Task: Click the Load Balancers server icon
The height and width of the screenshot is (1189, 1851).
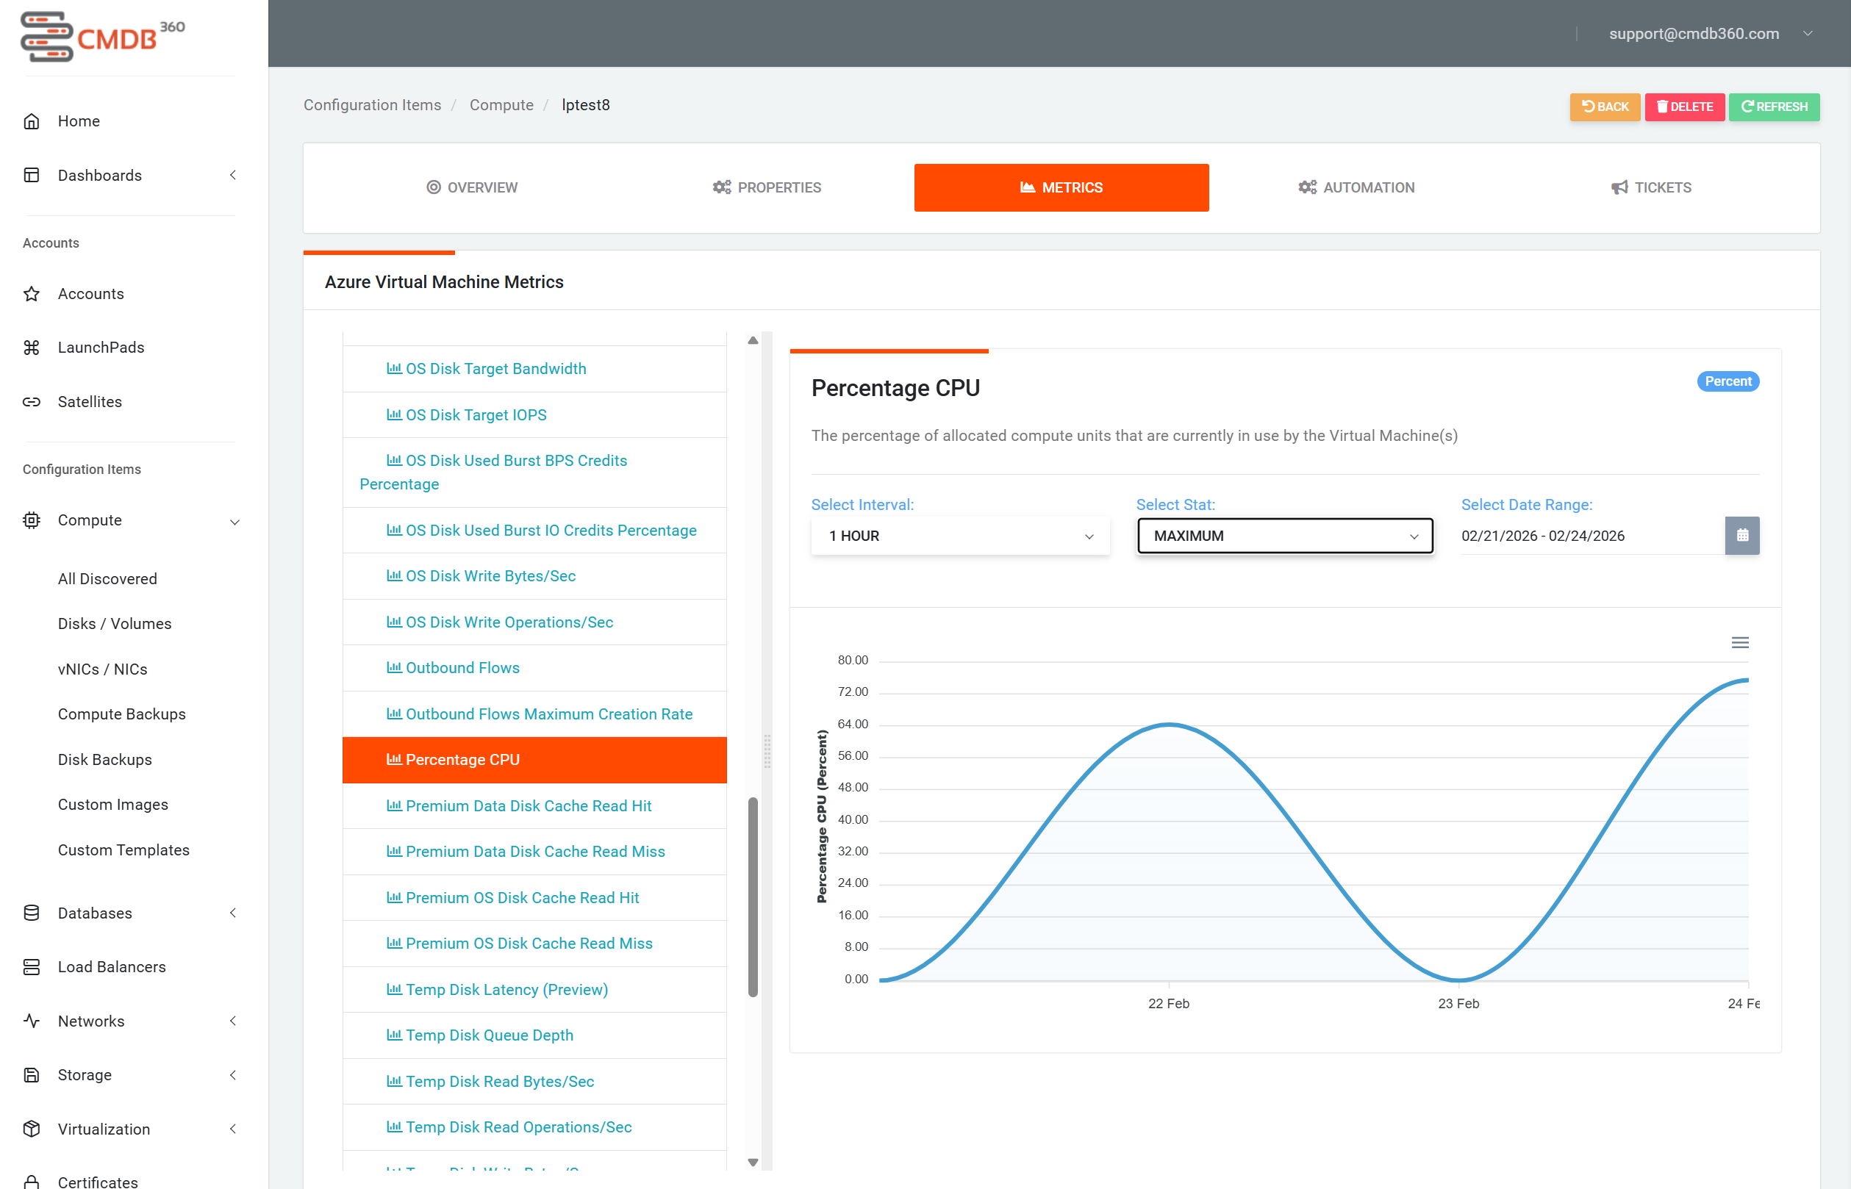Action: (x=32, y=966)
